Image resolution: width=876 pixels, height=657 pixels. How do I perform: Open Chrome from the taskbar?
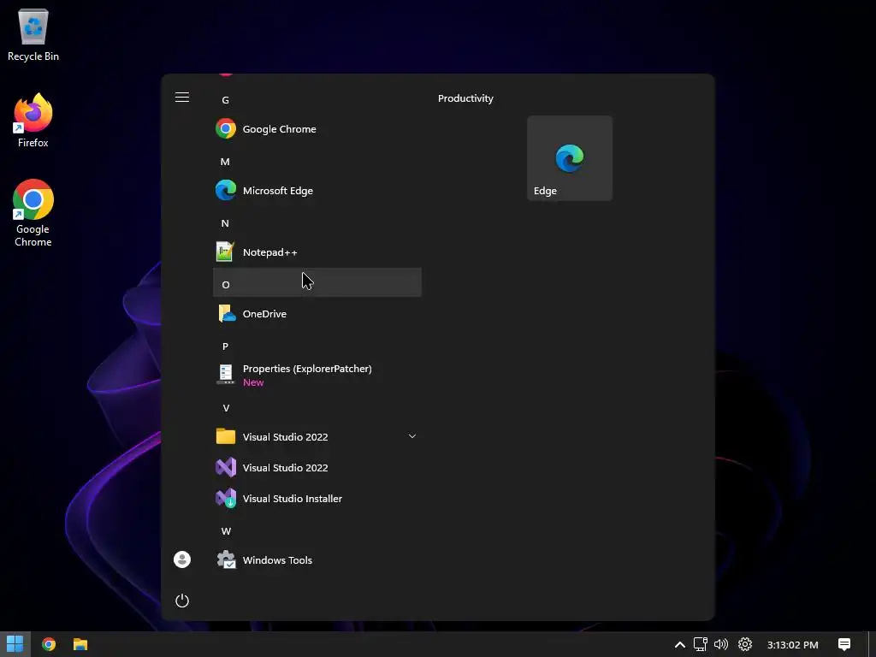point(49,644)
